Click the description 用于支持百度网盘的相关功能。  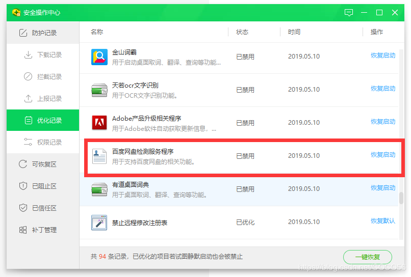[153, 162]
